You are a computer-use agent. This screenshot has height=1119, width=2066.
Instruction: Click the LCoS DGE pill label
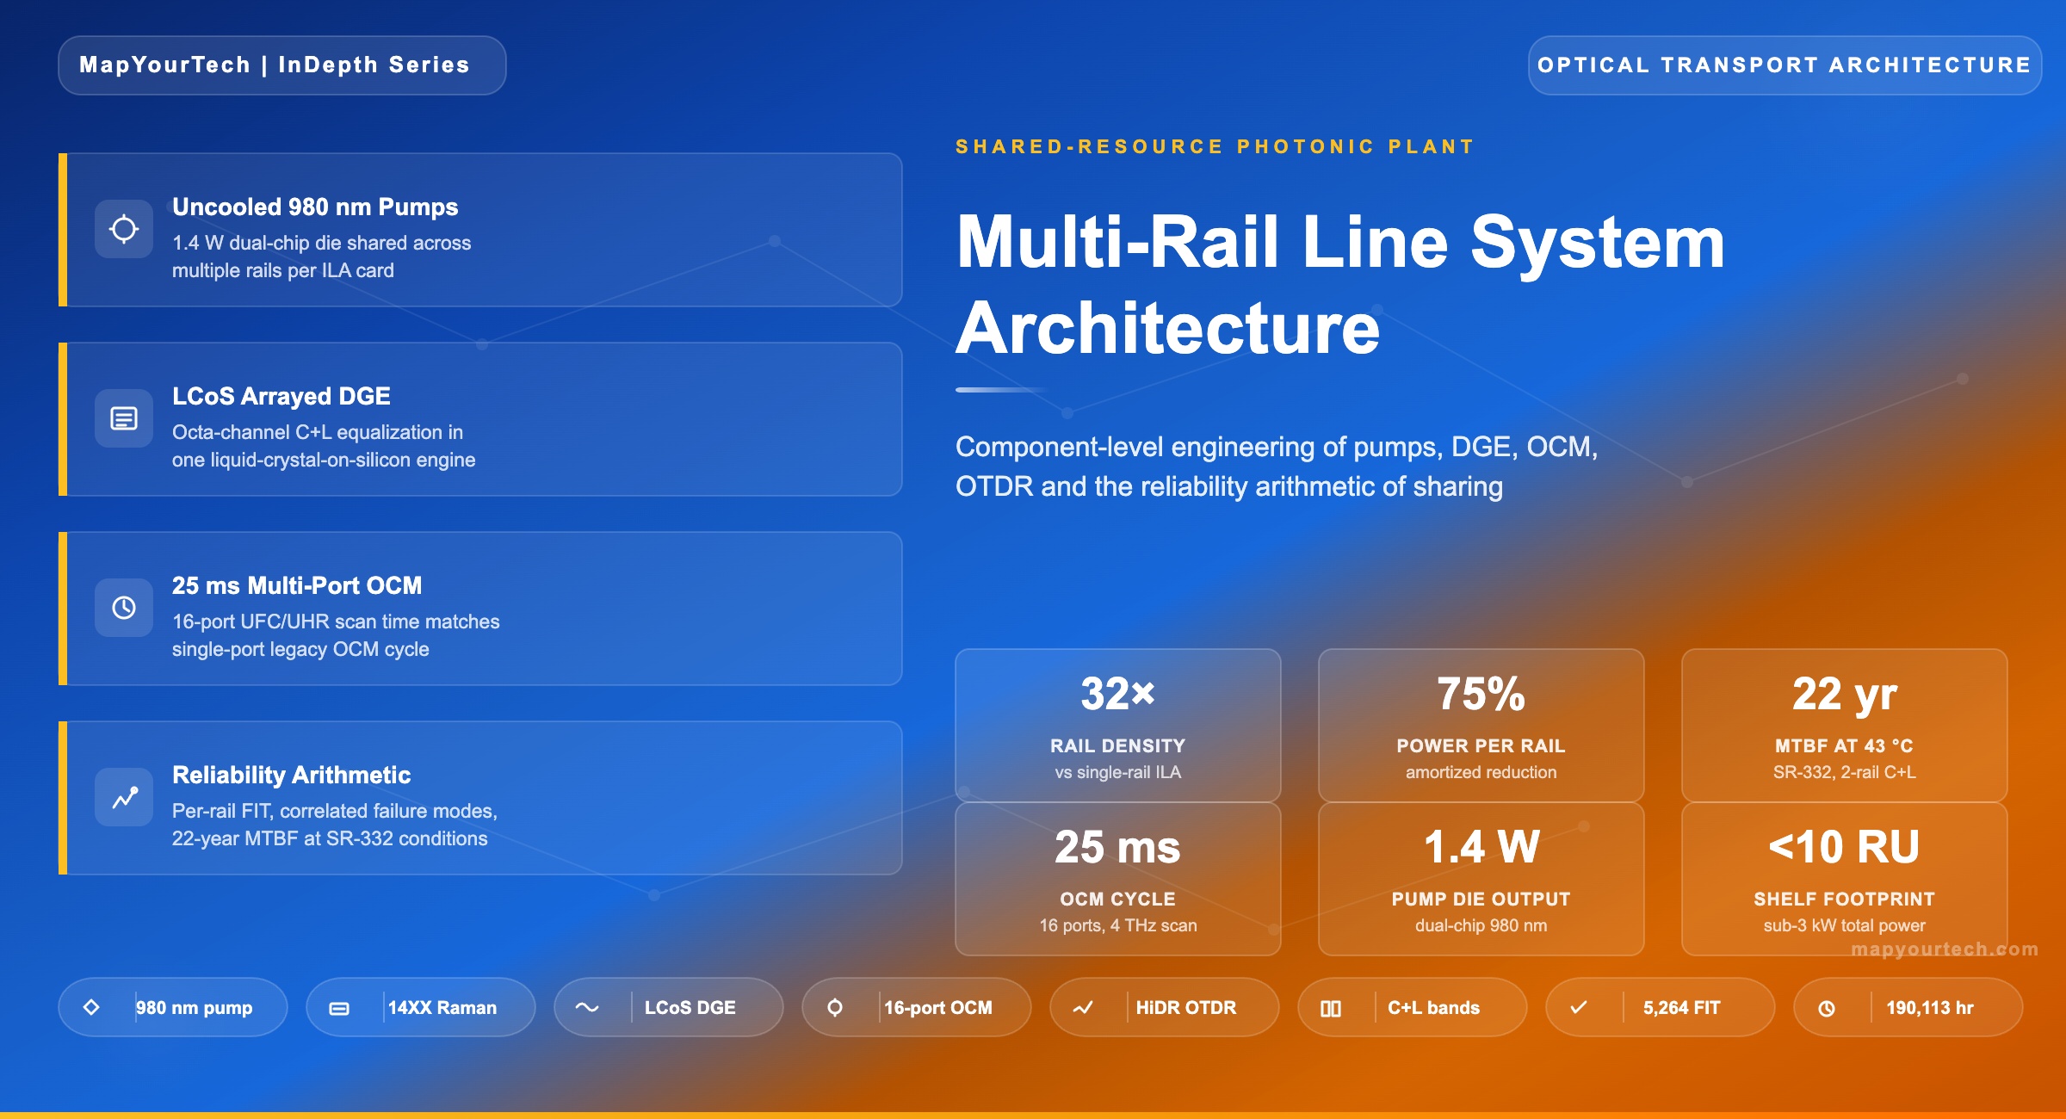[x=690, y=1008]
